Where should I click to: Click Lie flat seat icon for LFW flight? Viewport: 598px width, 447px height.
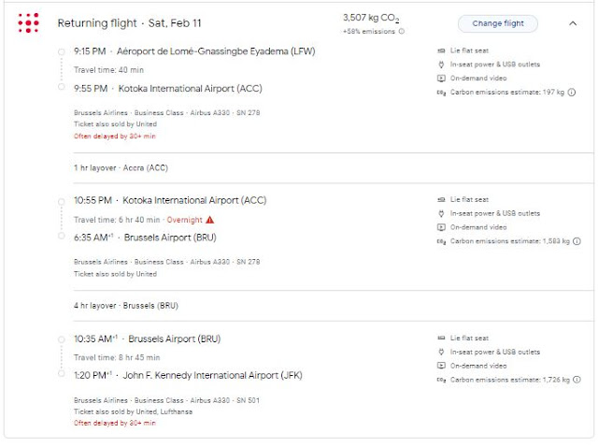point(441,50)
